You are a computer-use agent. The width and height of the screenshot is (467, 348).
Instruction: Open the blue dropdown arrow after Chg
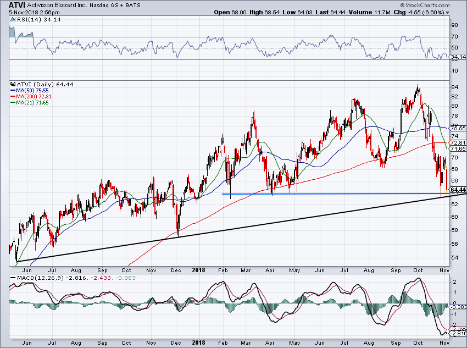tap(447, 13)
